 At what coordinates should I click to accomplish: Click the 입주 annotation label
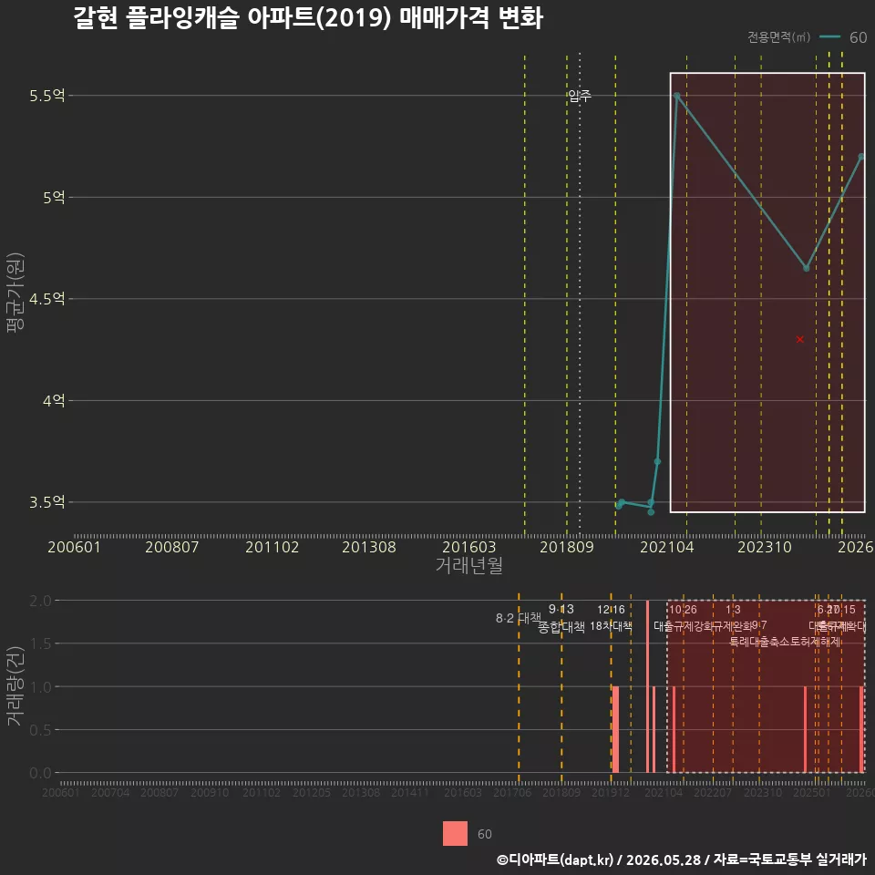(x=580, y=96)
